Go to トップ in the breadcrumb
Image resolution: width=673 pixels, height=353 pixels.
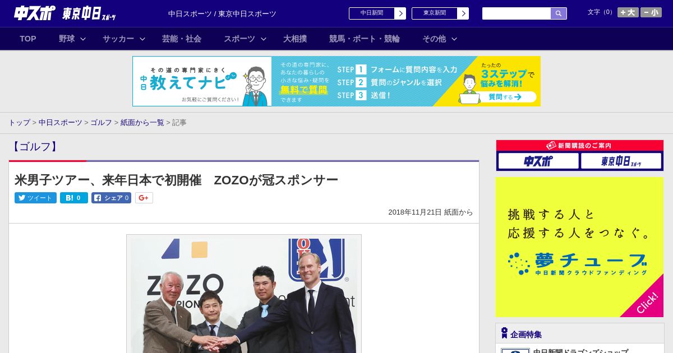point(19,122)
